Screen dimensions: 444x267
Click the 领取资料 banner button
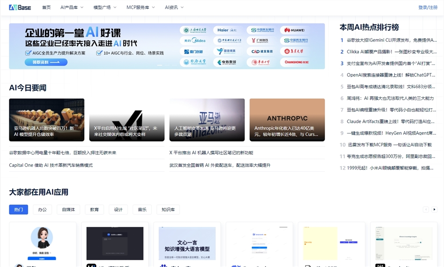pos(46,62)
